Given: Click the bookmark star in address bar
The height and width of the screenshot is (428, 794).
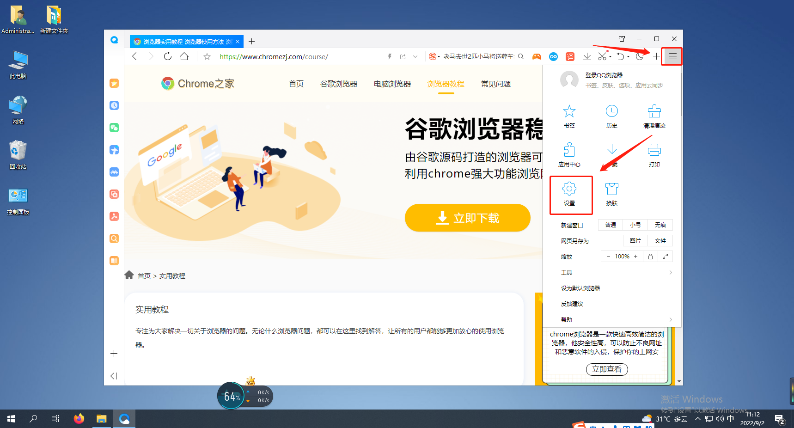Looking at the screenshot, I should point(207,56).
